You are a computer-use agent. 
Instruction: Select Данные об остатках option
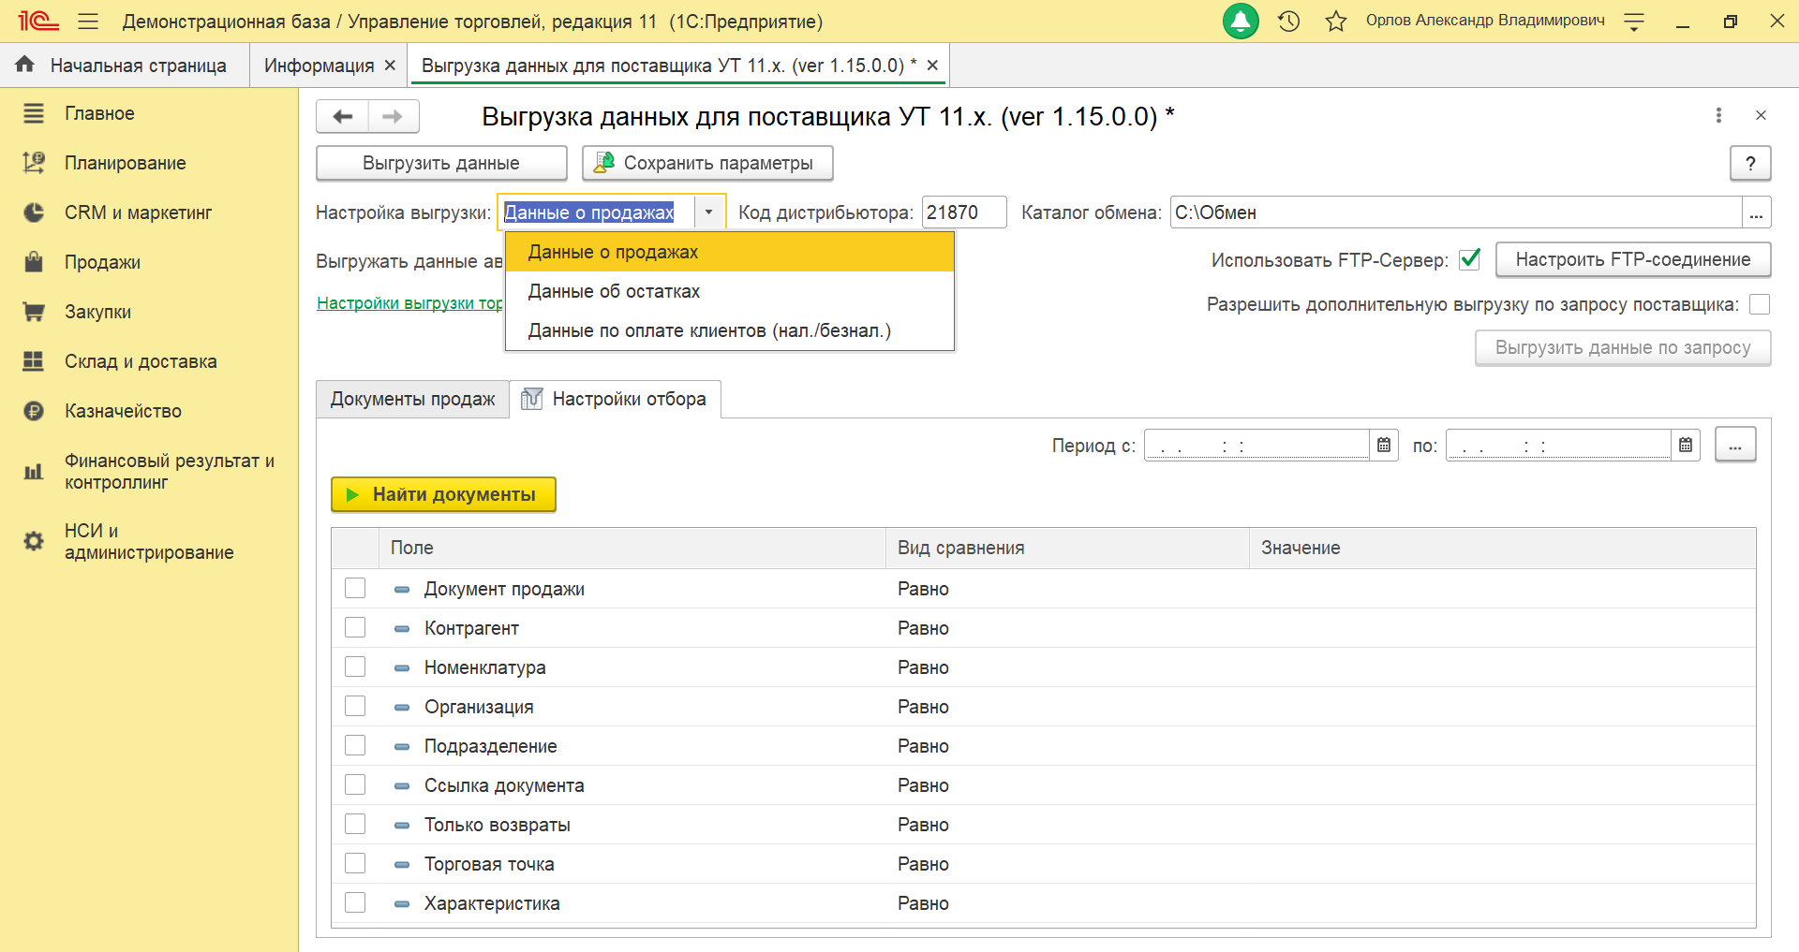point(729,291)
